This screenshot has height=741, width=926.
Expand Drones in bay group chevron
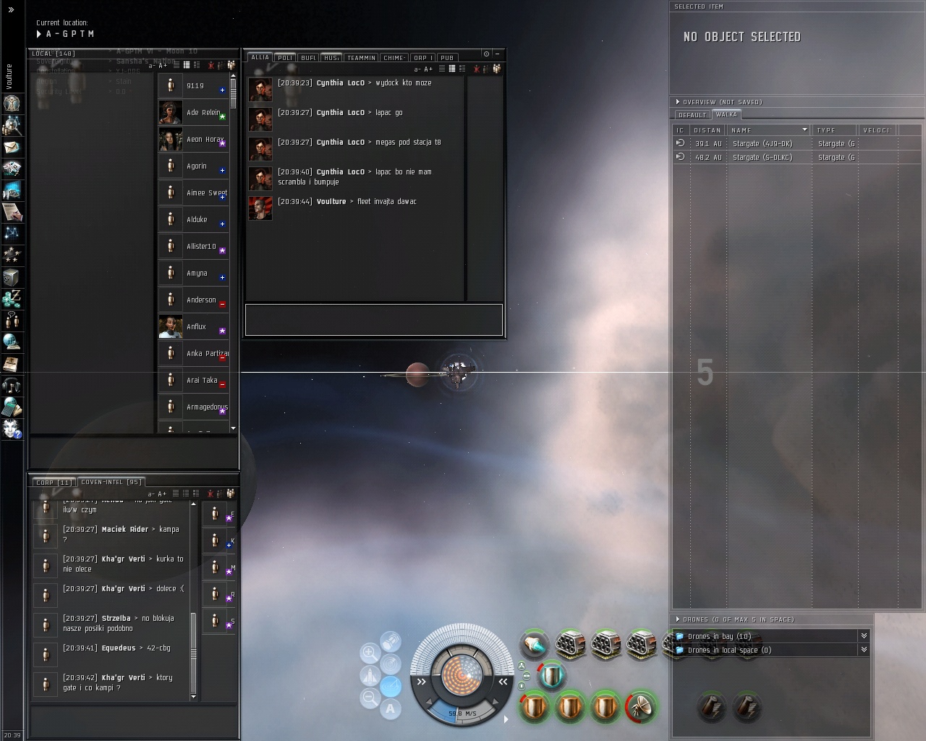[x=864, y=636]
